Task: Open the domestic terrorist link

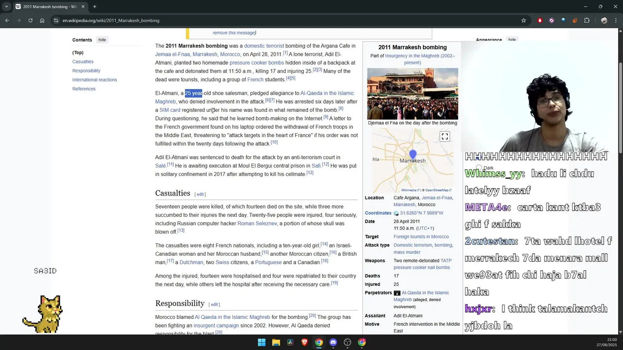Action: (x=264, y=46)
